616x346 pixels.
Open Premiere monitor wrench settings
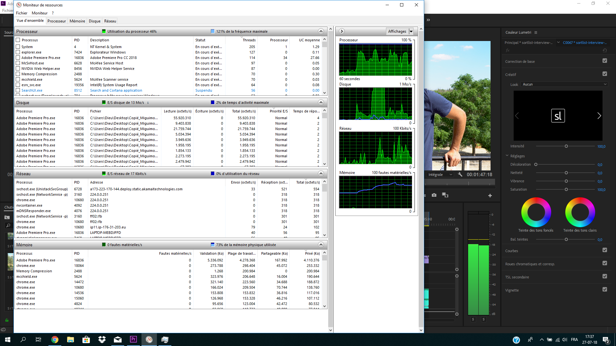(460, 175)
